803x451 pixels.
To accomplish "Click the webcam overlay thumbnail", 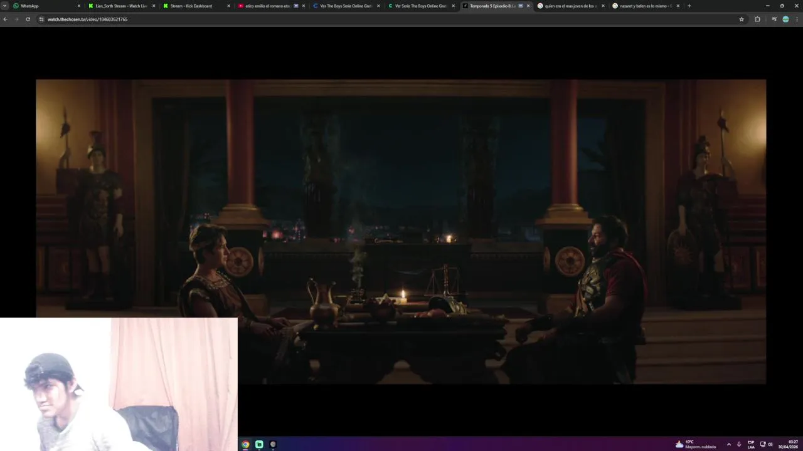I will coord(119,384).
